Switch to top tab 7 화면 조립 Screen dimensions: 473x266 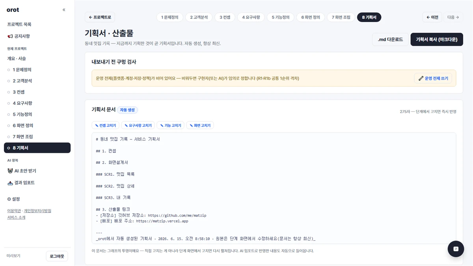[341, 17]
